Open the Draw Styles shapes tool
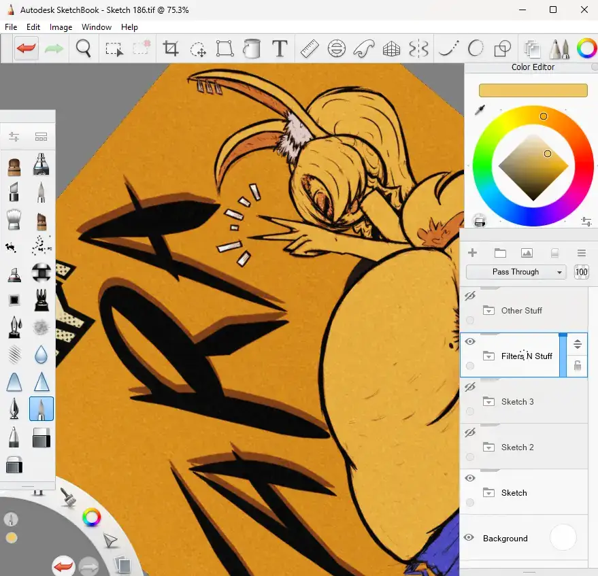The width and height of the screenshot is (598, 576). tap(503, 48)
